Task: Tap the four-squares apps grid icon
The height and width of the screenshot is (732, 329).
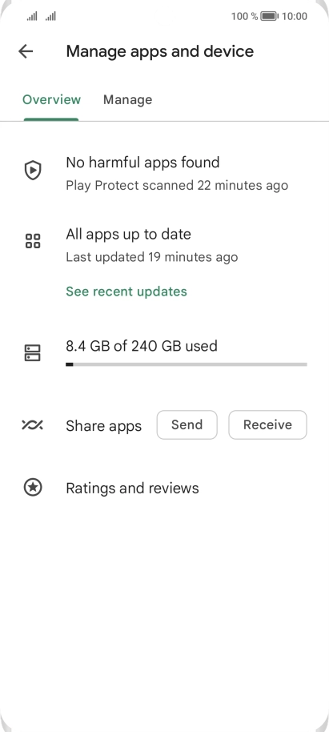Action: point(33,241)
